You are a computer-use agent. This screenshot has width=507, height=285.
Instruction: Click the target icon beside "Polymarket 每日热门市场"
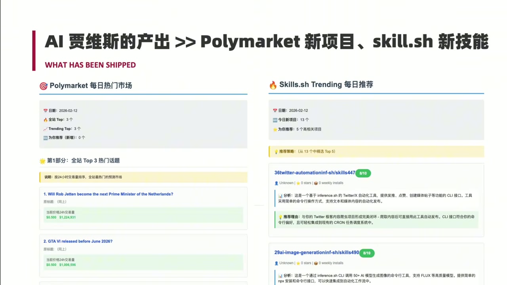[x=44, y=85]
